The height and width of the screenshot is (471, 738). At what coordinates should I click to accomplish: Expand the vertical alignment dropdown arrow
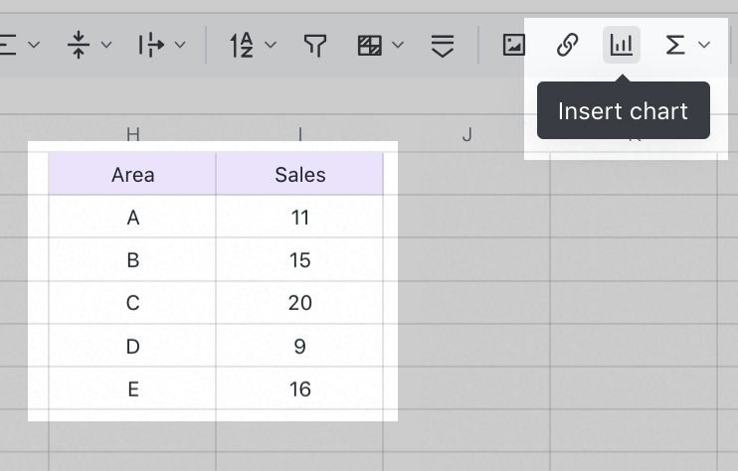pos(106,45)
